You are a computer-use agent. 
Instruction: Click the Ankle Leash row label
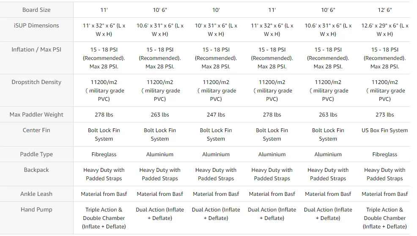(36, 194)
